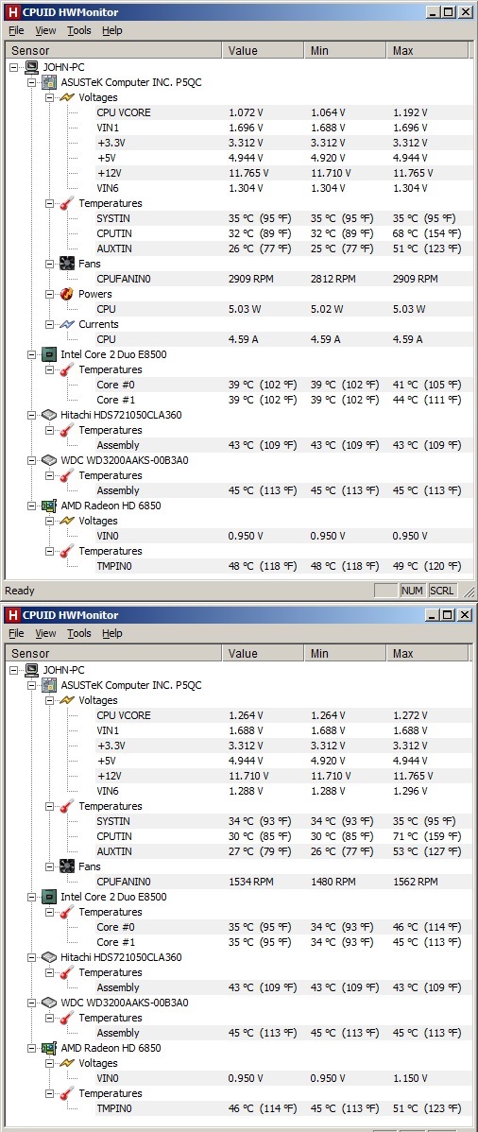Open Help menu in the 2909 RPM window
The width and height of the screenshot is (478, 1132).
point(111,30)
